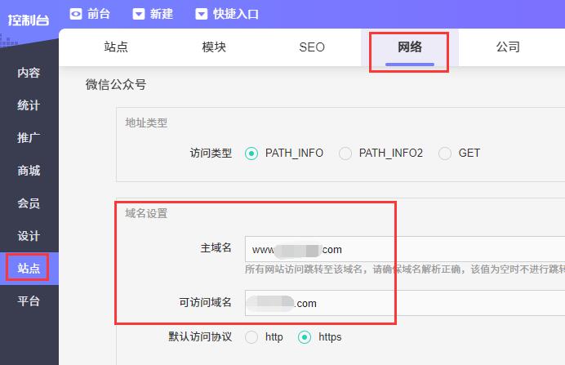565x365 pixels.
Task: Click the 可访问域名 input field
Action: 405,303
